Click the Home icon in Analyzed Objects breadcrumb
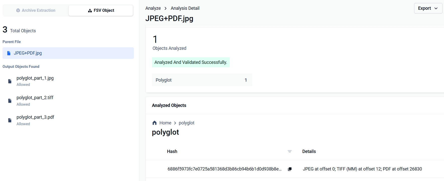Viewport: 444px width, 181px height. 155,123
